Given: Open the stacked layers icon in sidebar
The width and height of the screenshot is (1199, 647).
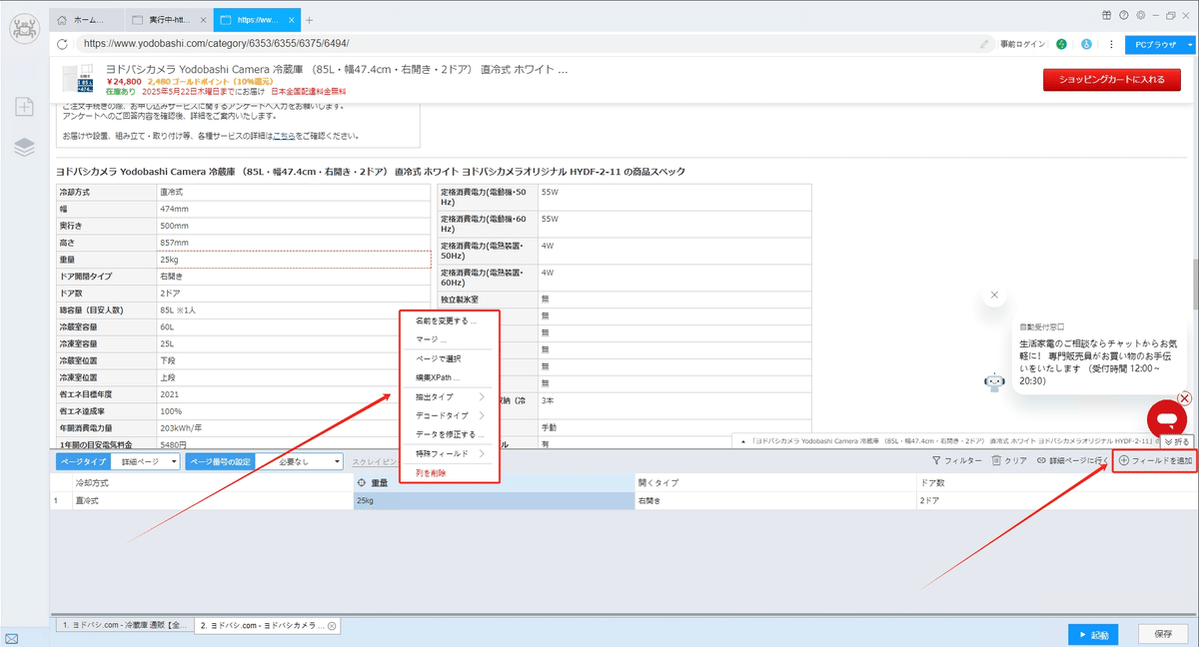Looking at the screenshot, I should click(x=24, y=147).
